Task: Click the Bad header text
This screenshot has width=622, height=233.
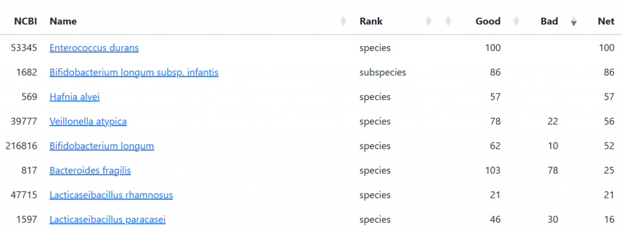Action: (549, 21)
